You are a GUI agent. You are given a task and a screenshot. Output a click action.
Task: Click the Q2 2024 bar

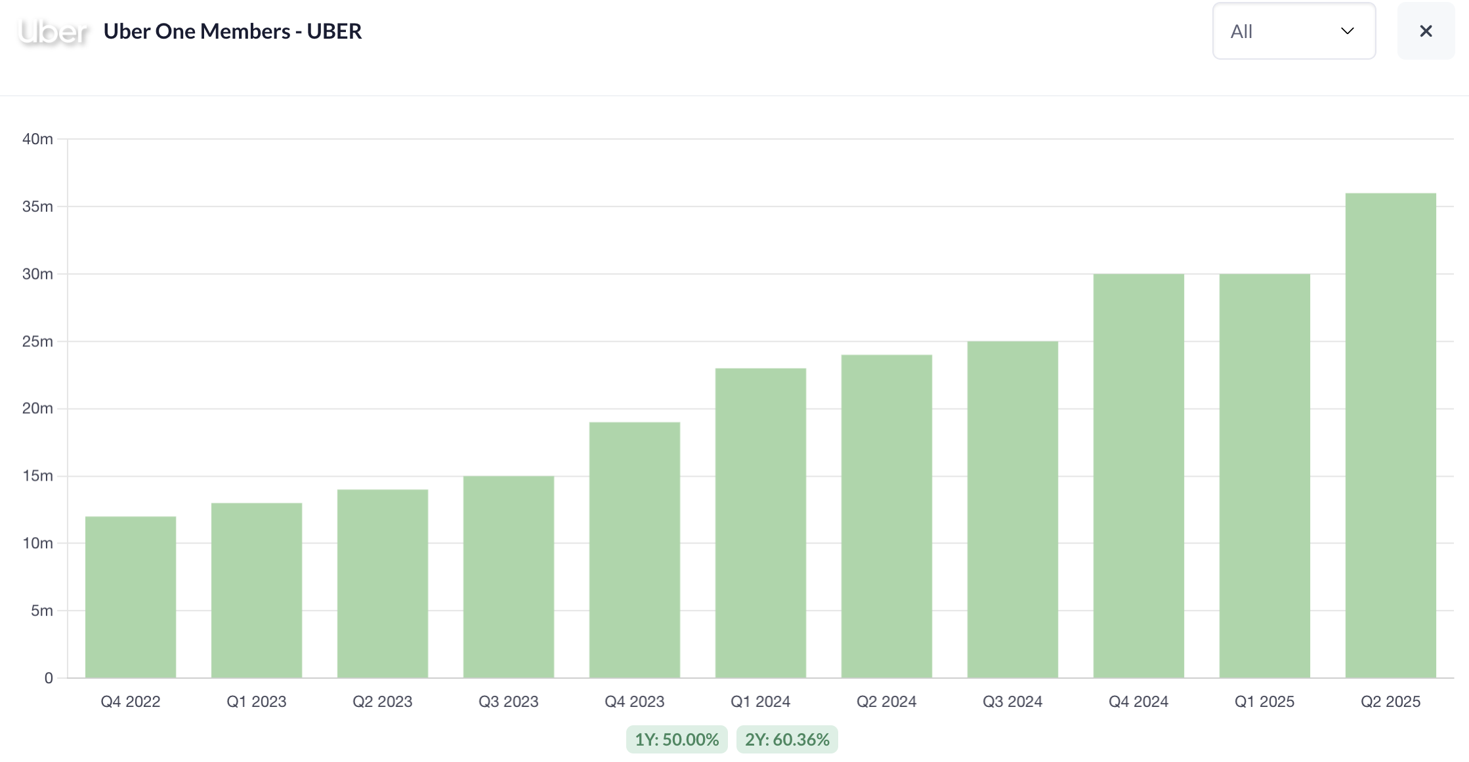pos(887,516)
